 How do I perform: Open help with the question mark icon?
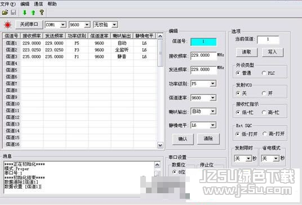(x=42, y=13)
